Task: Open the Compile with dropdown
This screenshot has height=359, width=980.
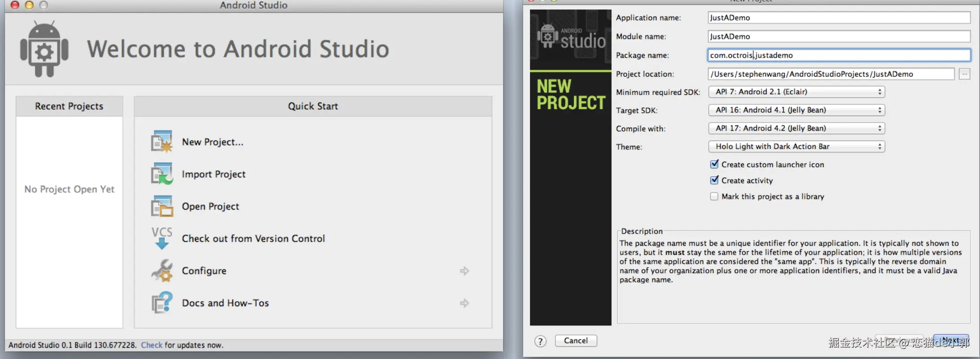Action: [x=796, y=128]
